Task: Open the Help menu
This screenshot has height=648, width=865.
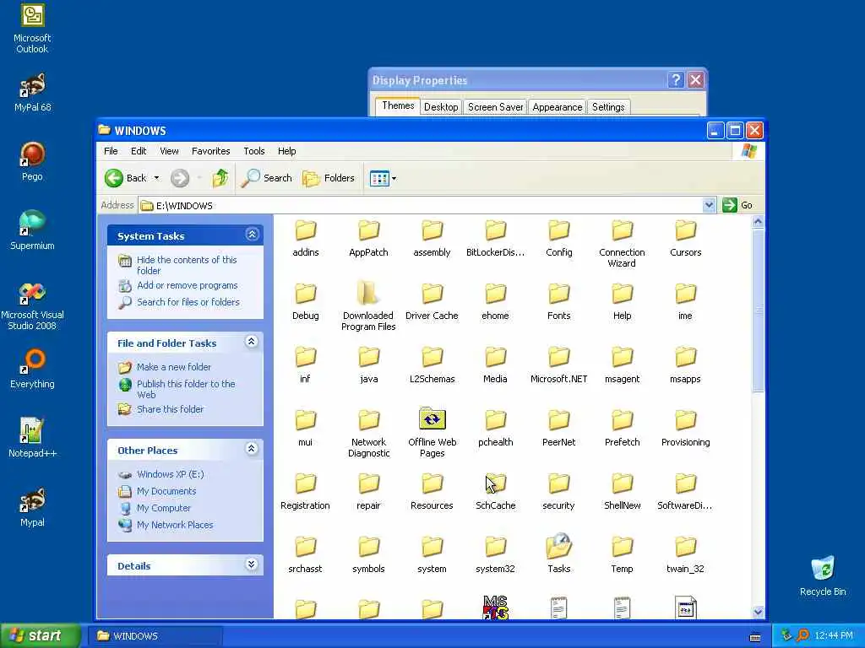Action: 286,151
